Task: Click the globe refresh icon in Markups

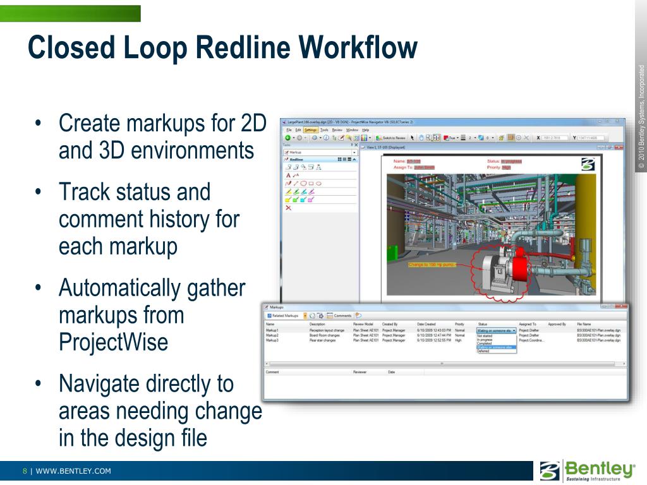Action: coord(312,316)
